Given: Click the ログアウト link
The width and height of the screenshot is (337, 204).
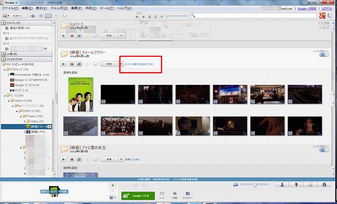Looking at the screenshot, I should point(327,9).
